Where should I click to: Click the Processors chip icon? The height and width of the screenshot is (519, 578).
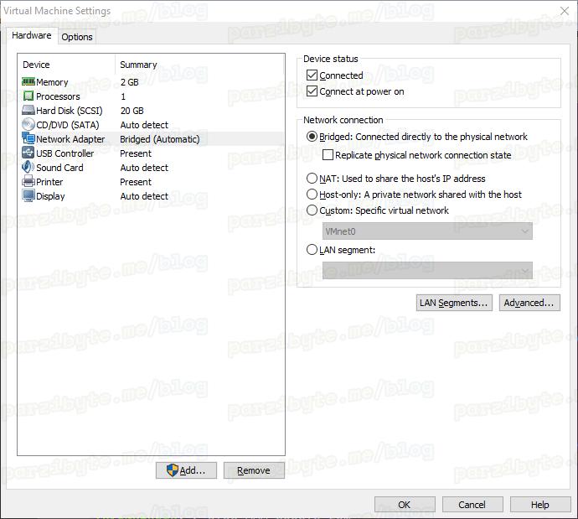[x=28, y=96]
